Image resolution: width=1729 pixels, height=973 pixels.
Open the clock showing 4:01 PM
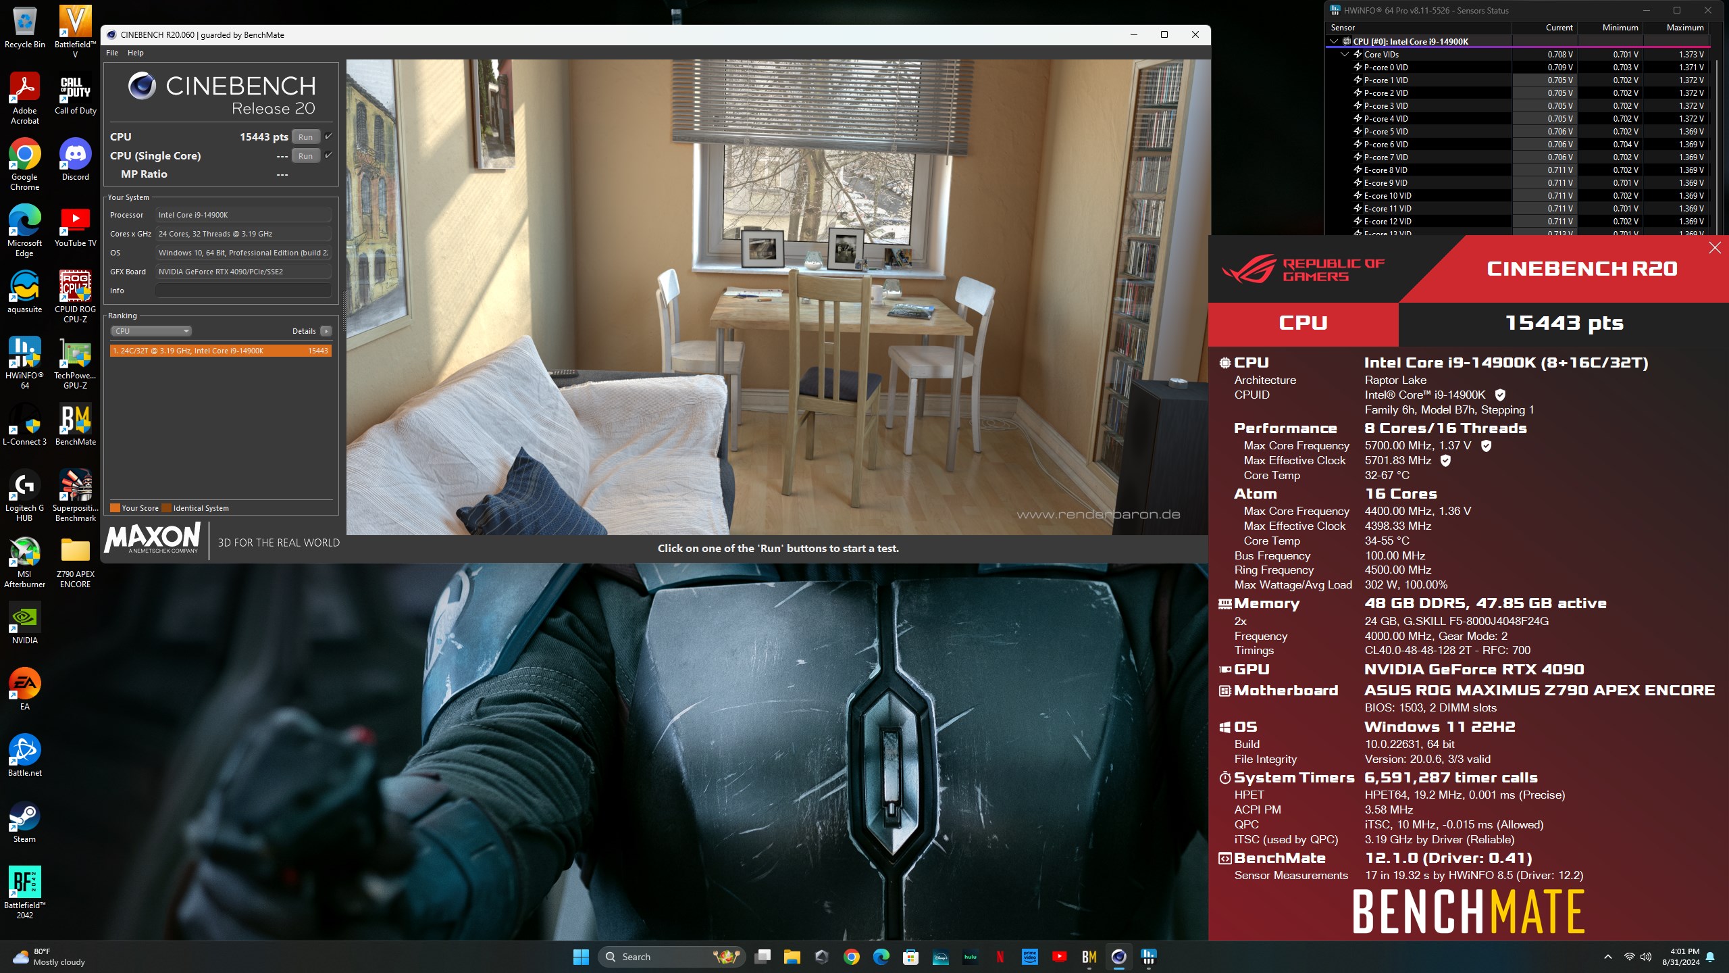click(x=1680, y=957)
